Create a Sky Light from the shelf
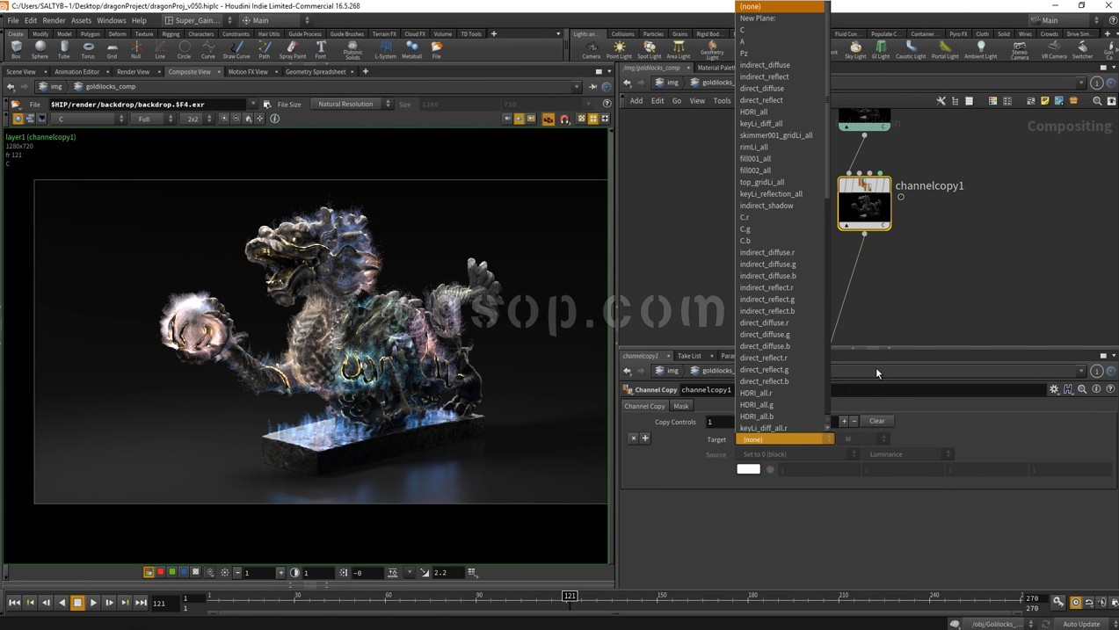Screen dimensions: 1119x630 tap(854, 49)
